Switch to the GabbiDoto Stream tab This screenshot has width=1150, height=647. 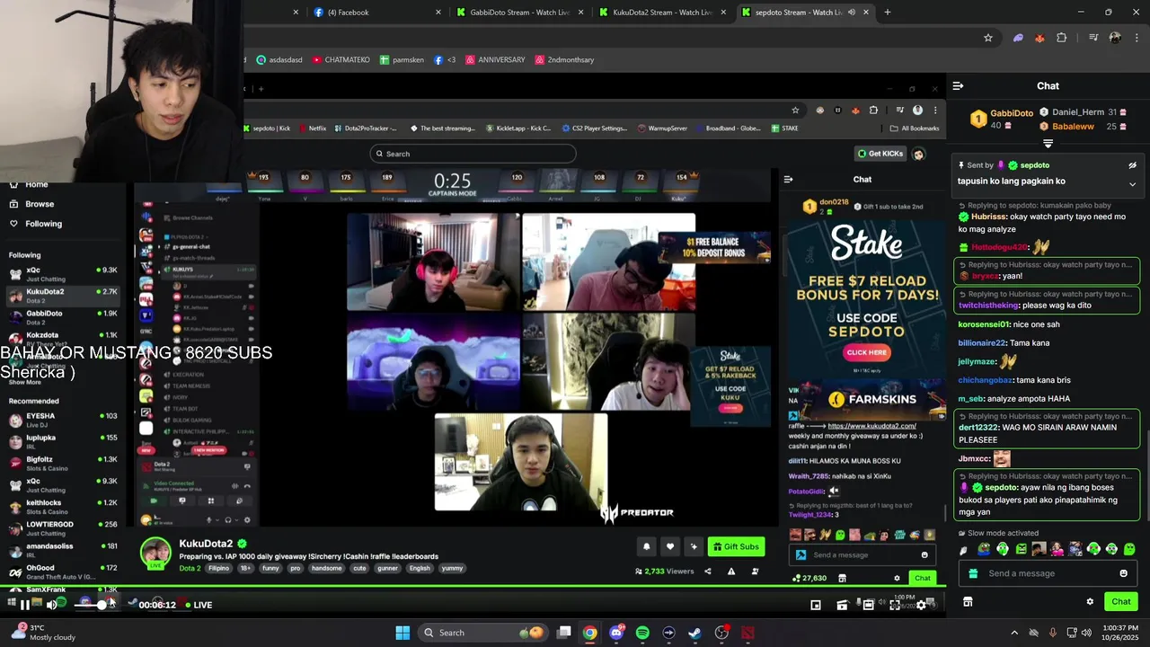[x=517, y=13]
